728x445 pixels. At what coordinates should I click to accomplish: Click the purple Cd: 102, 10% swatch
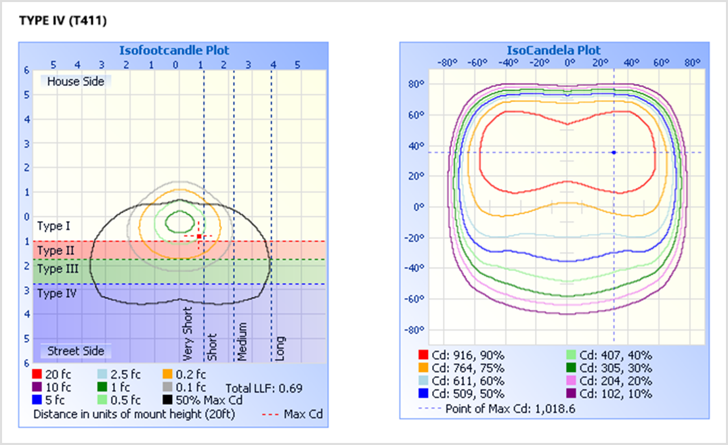[x=572, y=394]
